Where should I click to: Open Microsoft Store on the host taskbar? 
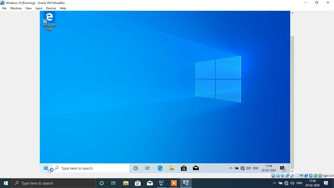click(x=138, y=183)
